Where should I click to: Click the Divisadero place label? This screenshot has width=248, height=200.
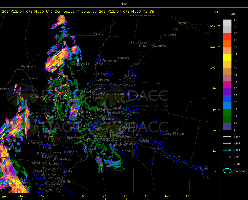point(134,96)
